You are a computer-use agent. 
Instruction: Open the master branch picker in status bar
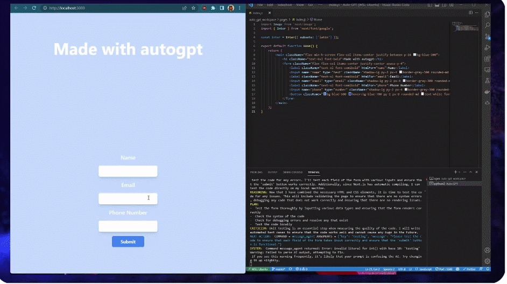[280, 269]
